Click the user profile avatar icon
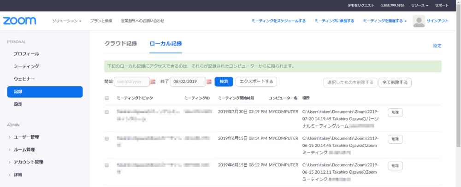The image size is (461, 187). 419,21
